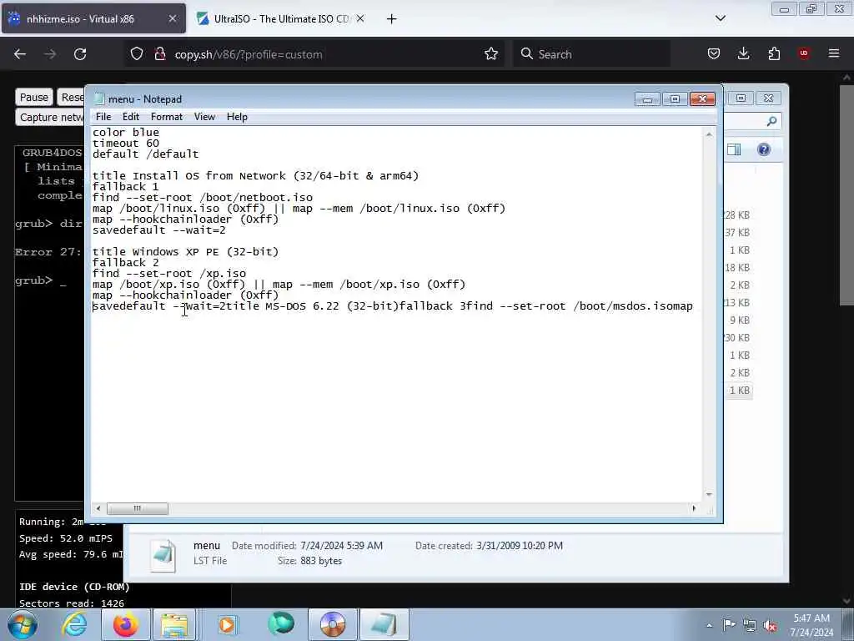This screenshot has width=854, height=641.
Task: Go forward in browser history
Action: pos(50,54)
